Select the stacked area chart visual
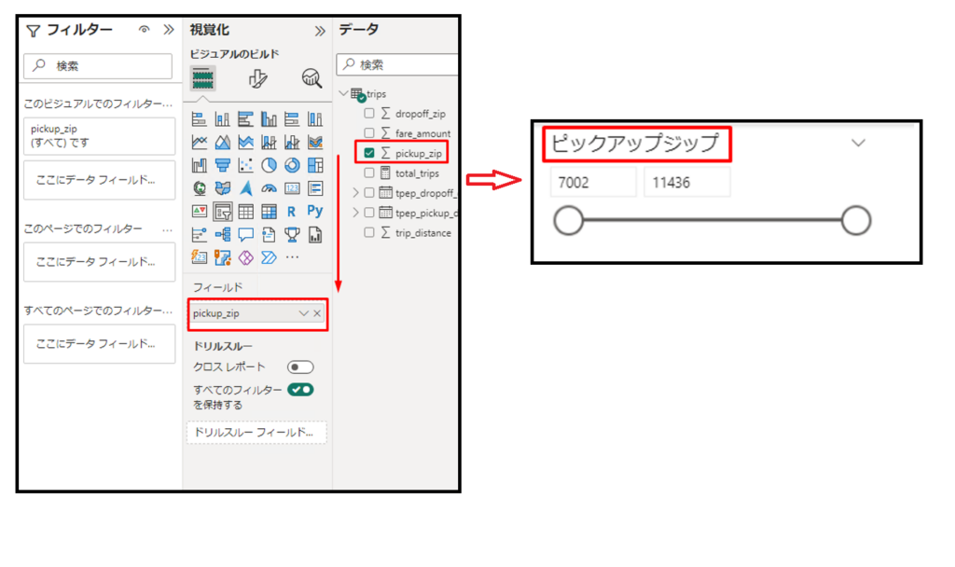Image resolution: width=955 pixels, height=567 pixels. (x=245, y=142)
